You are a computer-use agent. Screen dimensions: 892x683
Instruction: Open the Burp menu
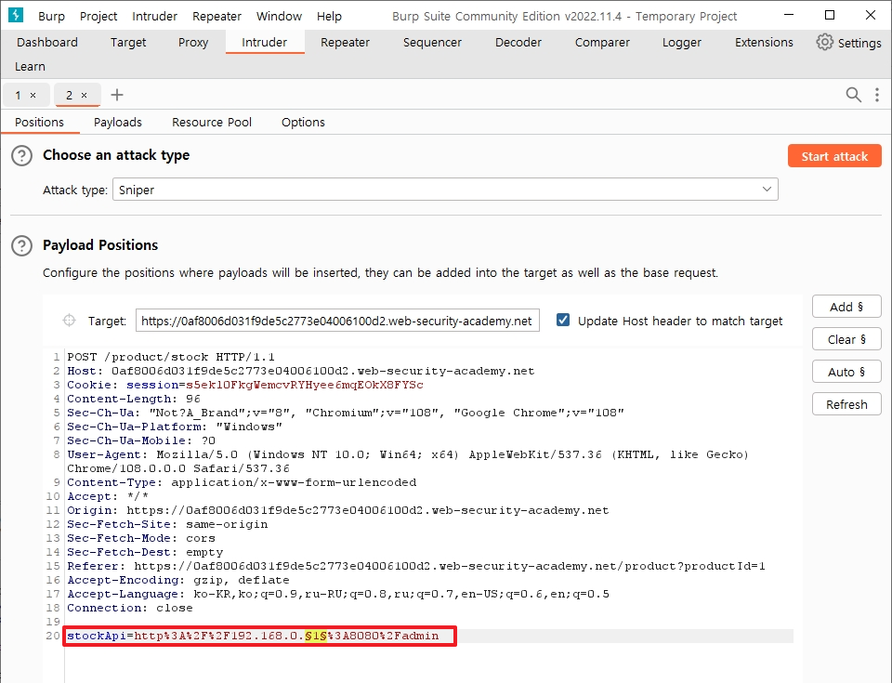click(51, 16)
